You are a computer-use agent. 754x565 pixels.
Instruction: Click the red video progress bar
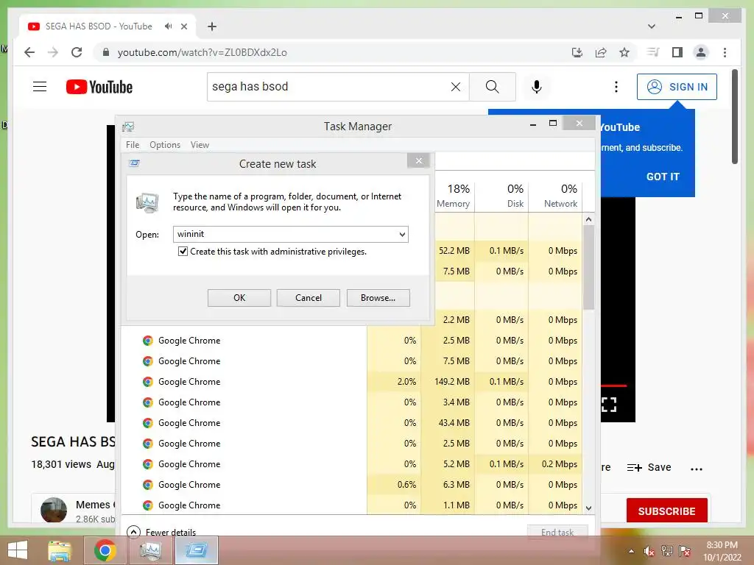coord(613,385)
